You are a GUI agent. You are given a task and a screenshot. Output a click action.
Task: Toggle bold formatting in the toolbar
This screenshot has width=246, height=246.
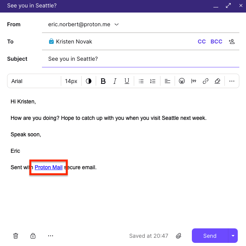click(103, 81)
